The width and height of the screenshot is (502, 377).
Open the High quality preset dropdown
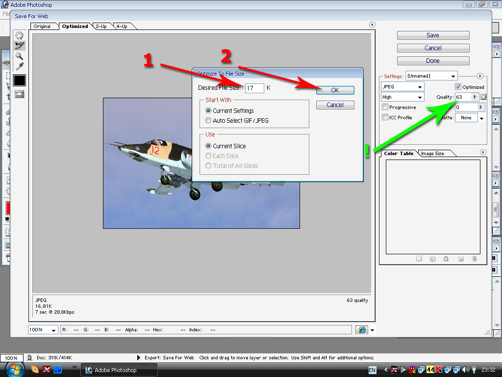(402, 97)
